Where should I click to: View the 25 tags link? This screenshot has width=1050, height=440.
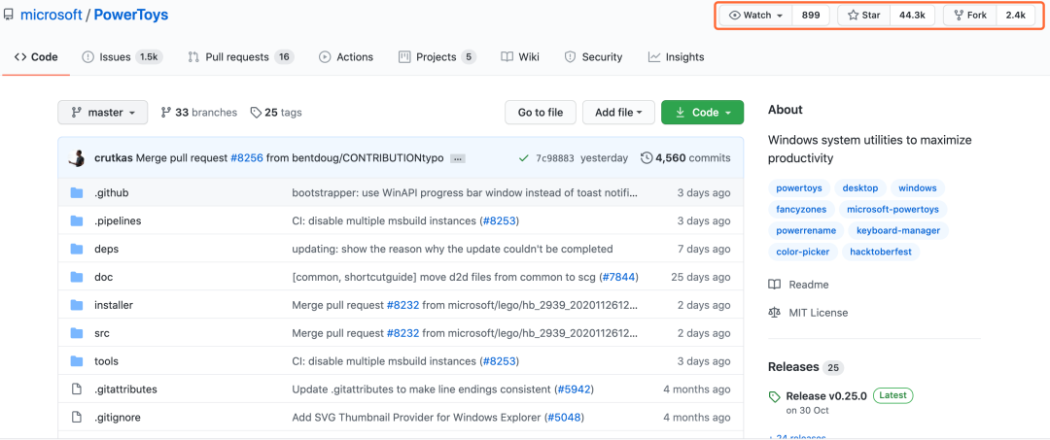(276, 113)
